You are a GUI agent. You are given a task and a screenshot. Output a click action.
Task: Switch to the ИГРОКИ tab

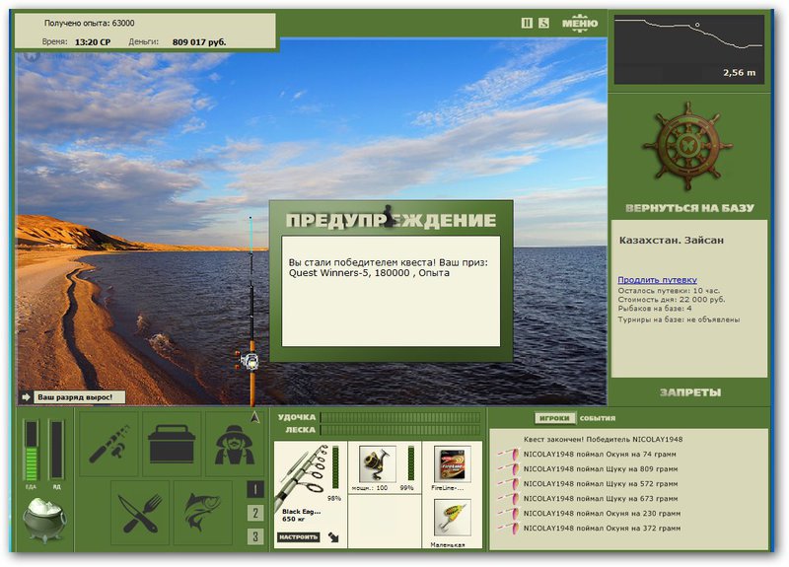coord(554,418)
